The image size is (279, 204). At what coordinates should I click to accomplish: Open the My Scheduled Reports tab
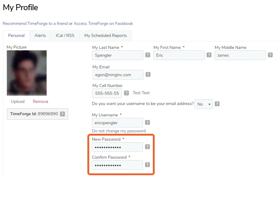[106, 35]
